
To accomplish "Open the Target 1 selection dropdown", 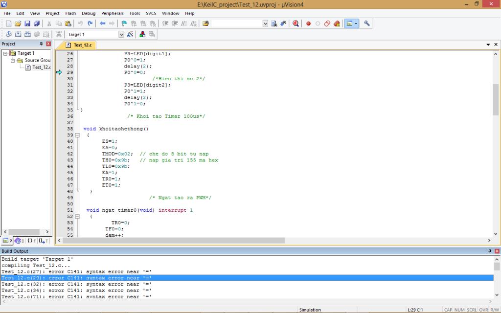I will coord(121,34).
